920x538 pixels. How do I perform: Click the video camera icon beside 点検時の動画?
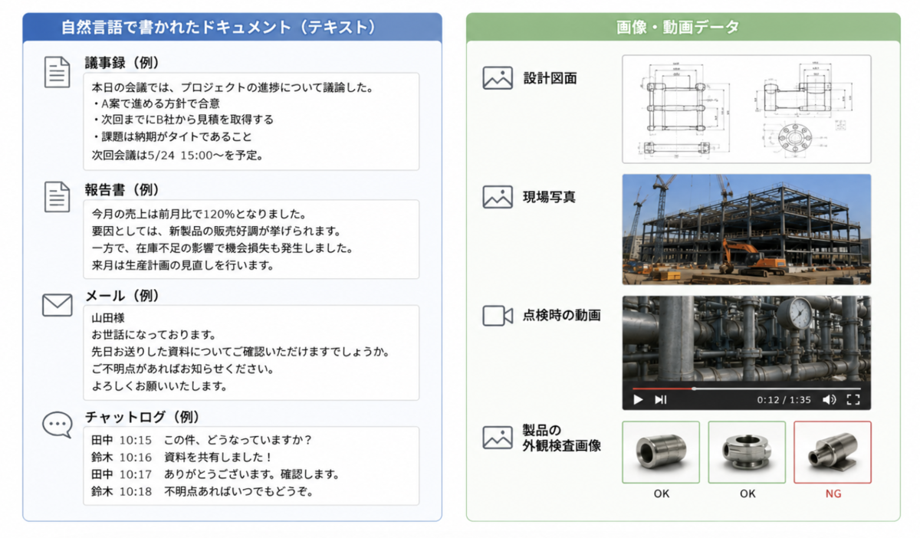coord(498,316)
